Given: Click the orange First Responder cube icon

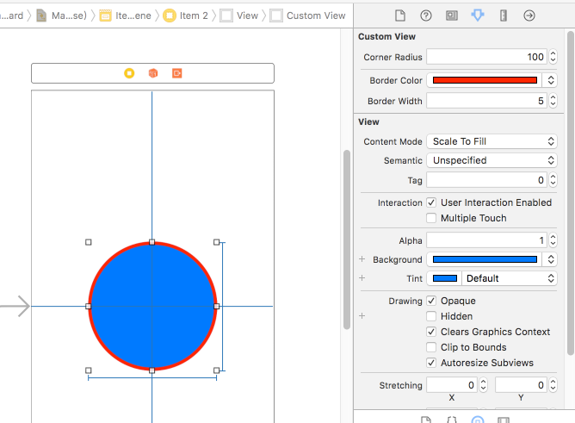Looking at the screenshot, I should (x=153, y=73).
